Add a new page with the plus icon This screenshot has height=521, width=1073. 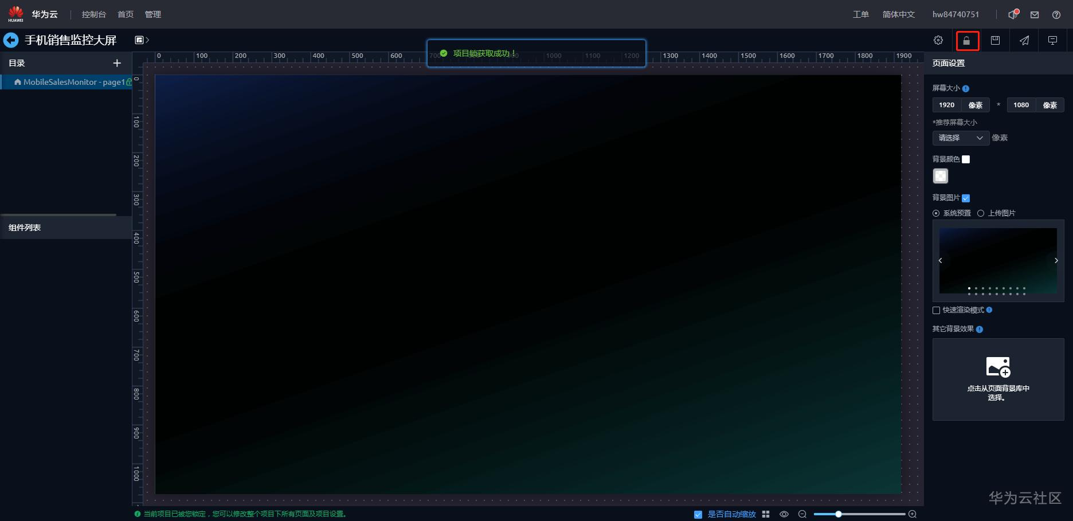point(117,63)
